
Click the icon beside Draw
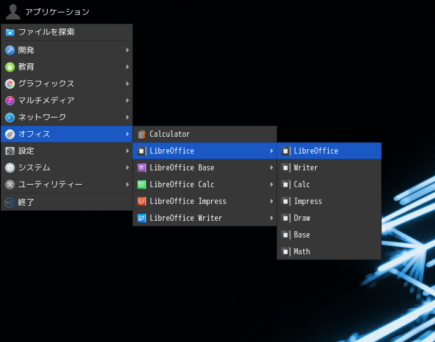click(286, 218)
